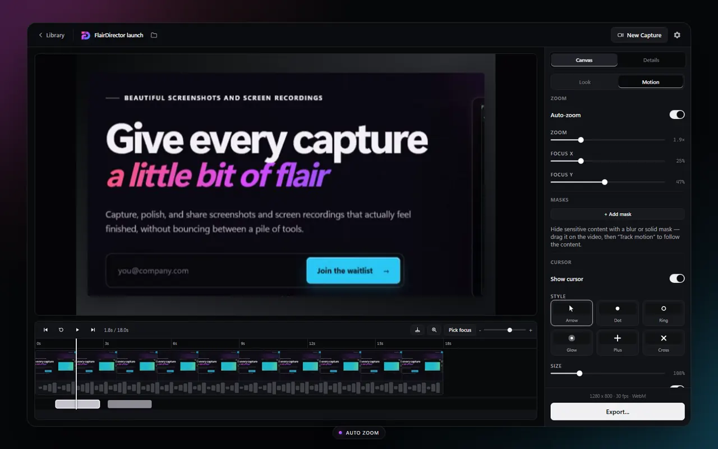
Task: Switch to the Details tab
Action: (x=651, y=60)
